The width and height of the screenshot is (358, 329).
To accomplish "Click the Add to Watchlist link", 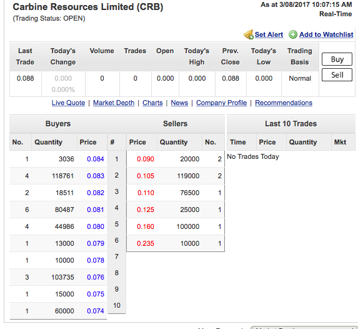I will tap(326, 34).
